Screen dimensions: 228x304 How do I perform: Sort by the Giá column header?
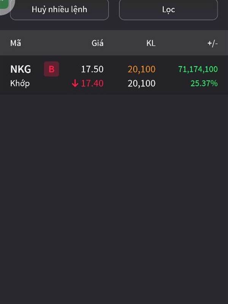click(97, 43)
